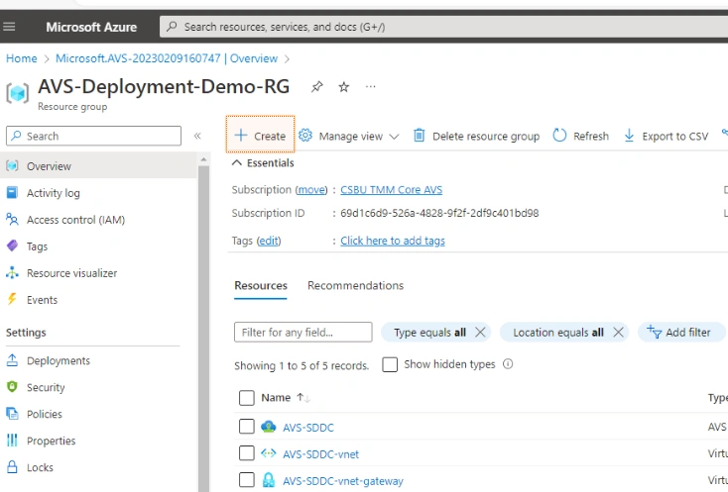
Task: Remove the Location equals all filter
Action: 618,333
